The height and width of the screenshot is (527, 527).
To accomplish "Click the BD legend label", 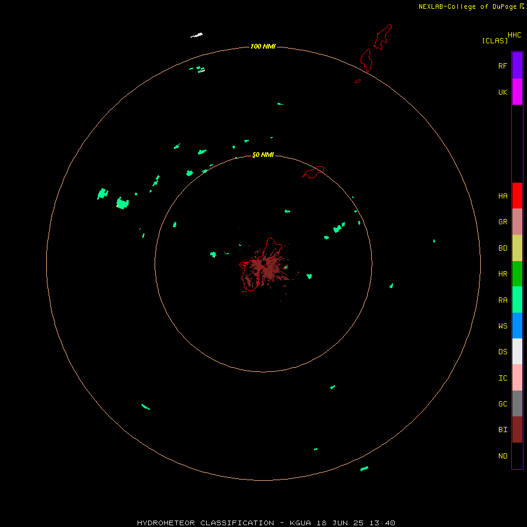I will click(503, 248).
